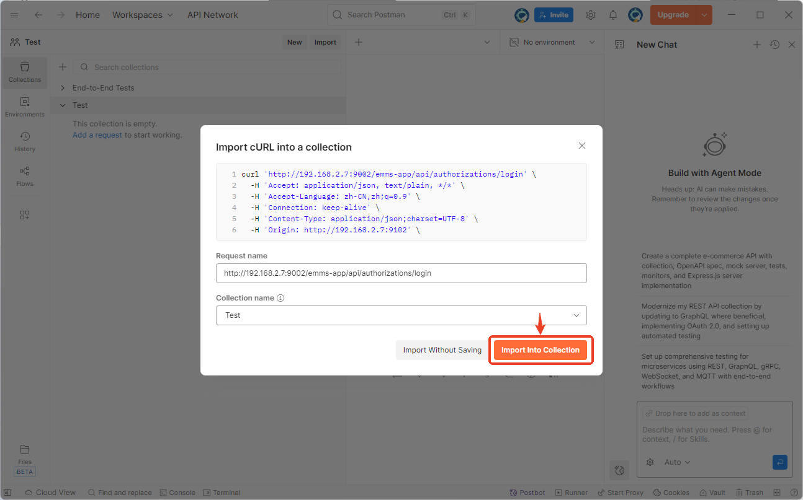Open Postbot from the status bar
Screen dimensions: 803x500
tap(527, 493)
